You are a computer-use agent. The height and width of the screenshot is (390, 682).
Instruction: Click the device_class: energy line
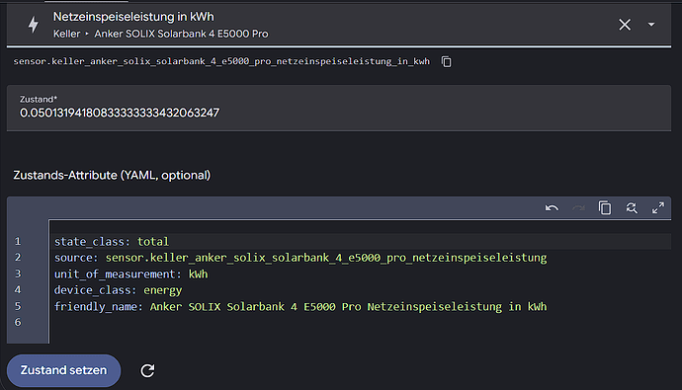[118, 290]
